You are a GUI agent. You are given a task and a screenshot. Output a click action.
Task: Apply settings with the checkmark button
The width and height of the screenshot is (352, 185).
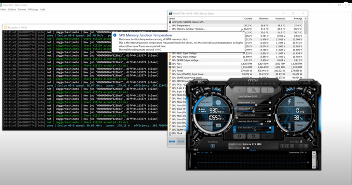click(267, 136)
